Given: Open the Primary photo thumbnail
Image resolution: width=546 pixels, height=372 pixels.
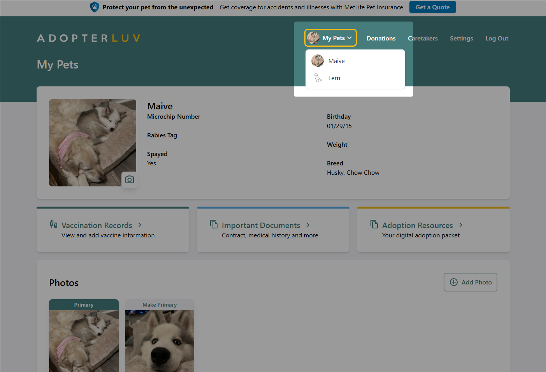Looking at the screenshot, I should coord(84,339).
